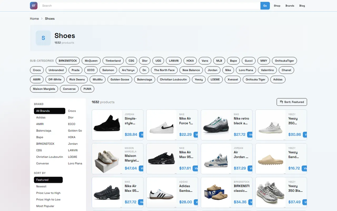Click the Go search button
This screenshot has height=211, width=337.
tap(265, 6)
